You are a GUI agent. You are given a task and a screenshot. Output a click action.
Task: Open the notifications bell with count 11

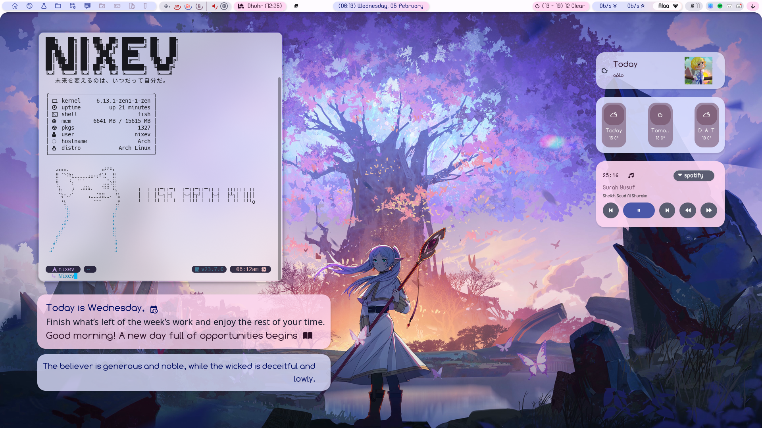pos(695,6)
